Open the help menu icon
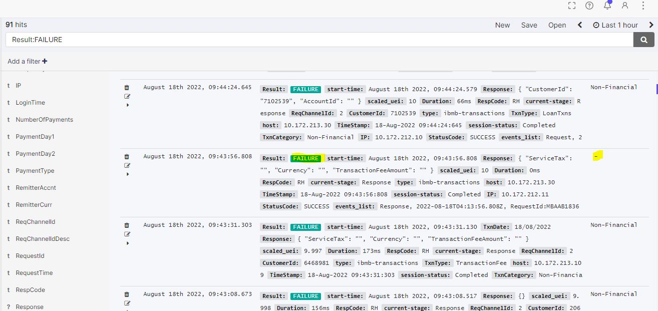Image resolution: width=658 pixels, height=311 pixels. 589,6
